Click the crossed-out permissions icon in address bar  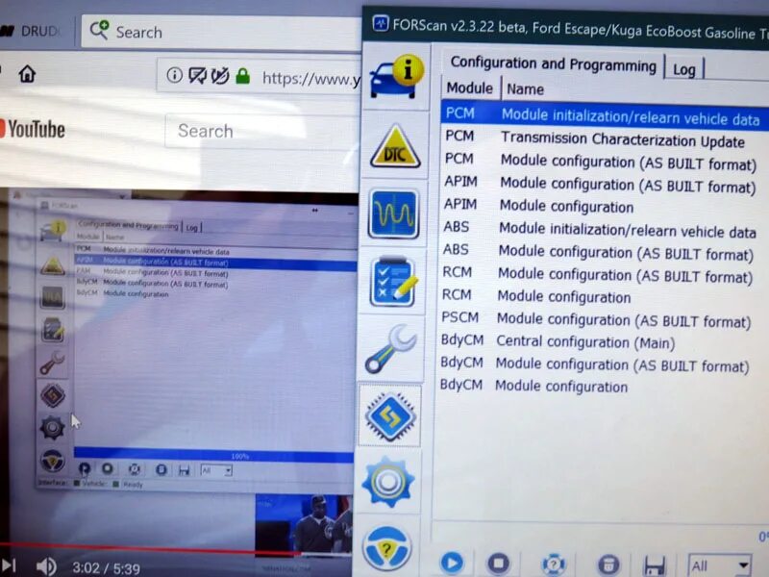point(220,76)
